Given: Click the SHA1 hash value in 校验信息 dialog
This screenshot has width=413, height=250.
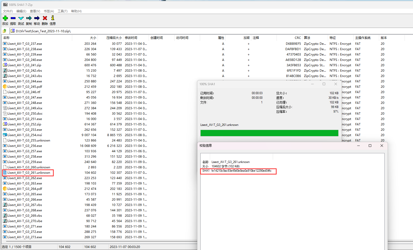Looking at the screenshot, I should pos(241,171).
